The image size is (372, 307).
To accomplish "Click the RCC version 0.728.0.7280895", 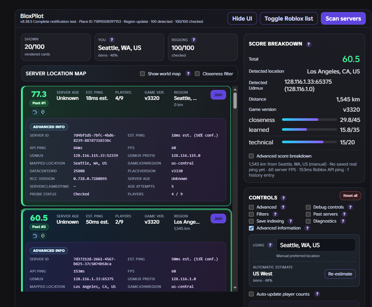I will tap(90, 178).
